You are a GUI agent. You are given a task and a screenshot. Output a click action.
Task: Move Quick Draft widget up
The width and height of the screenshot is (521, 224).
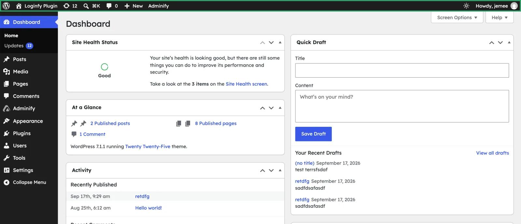492,43
